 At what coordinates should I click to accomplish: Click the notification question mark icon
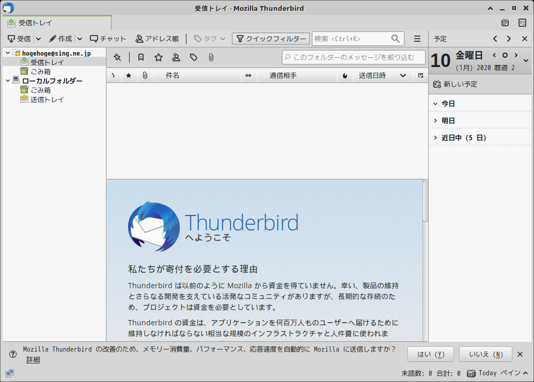pos(13,355)
